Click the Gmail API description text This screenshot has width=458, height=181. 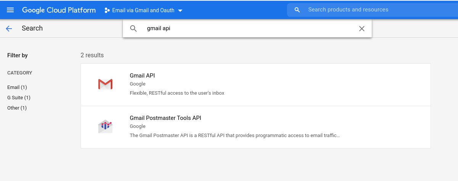point(177,93)
